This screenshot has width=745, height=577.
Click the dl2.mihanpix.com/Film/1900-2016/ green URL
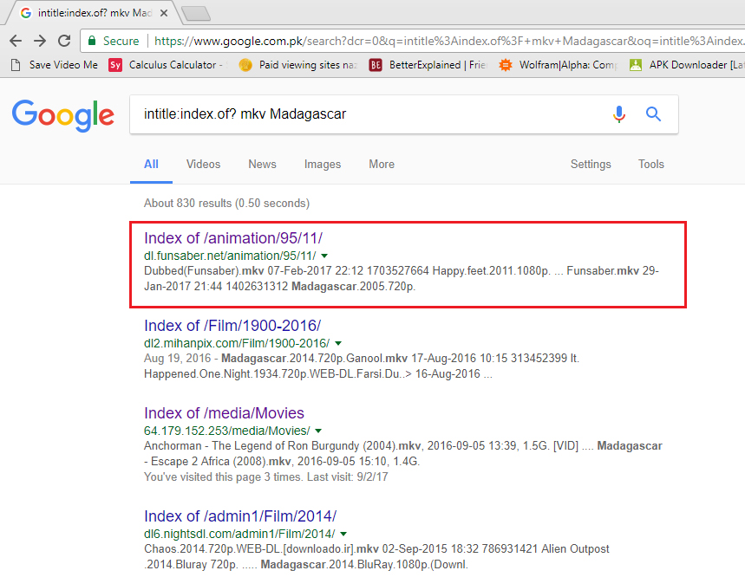click(x=237, y=343)
